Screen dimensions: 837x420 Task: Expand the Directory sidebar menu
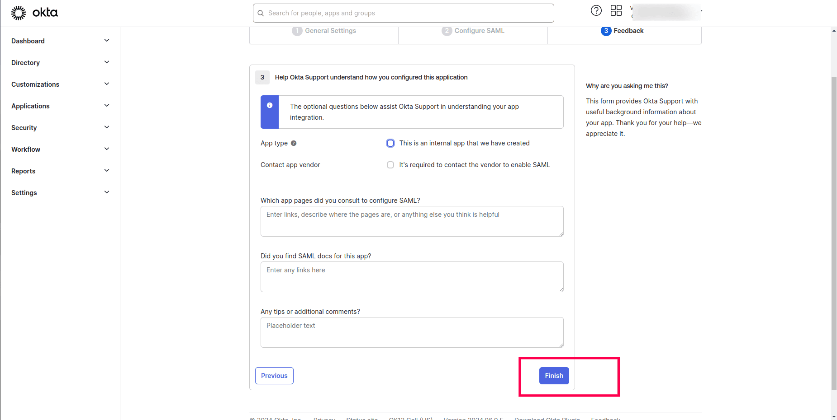[x=107, y=62]
